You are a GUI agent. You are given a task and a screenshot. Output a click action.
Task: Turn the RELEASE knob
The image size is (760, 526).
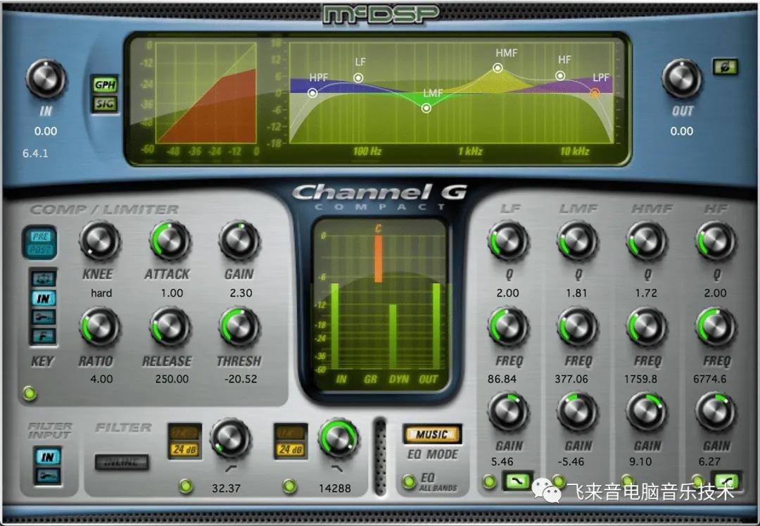[170, 327]
